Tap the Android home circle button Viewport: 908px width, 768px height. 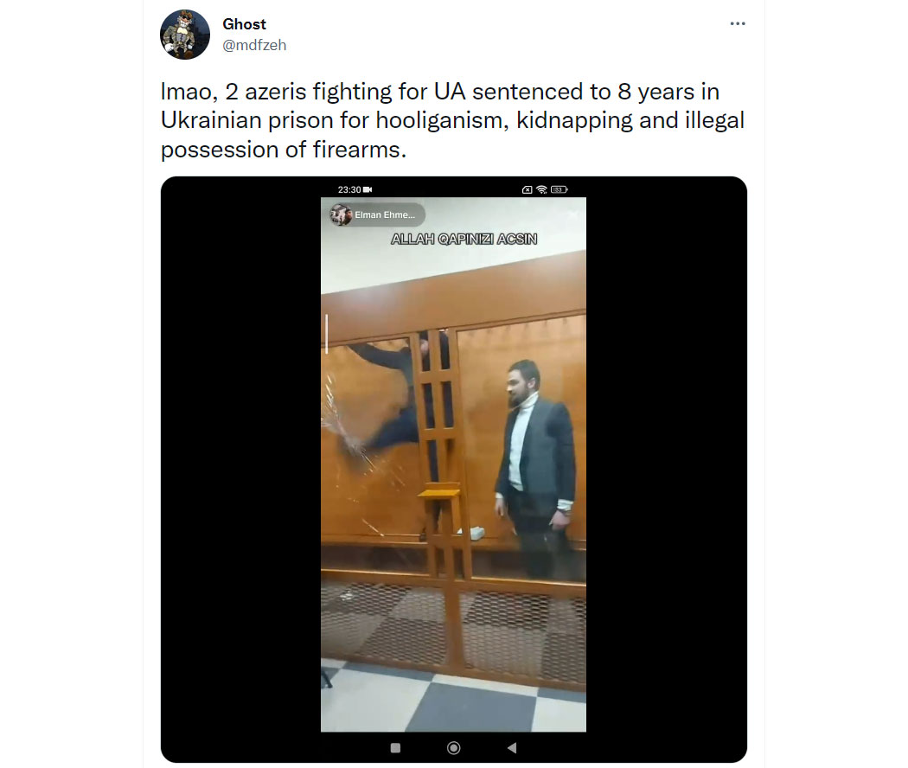454,748
